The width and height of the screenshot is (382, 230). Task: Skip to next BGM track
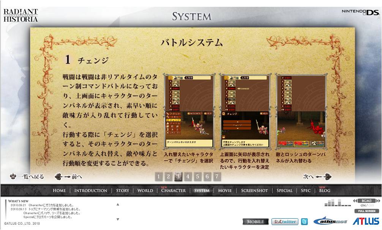click(378, 200)
